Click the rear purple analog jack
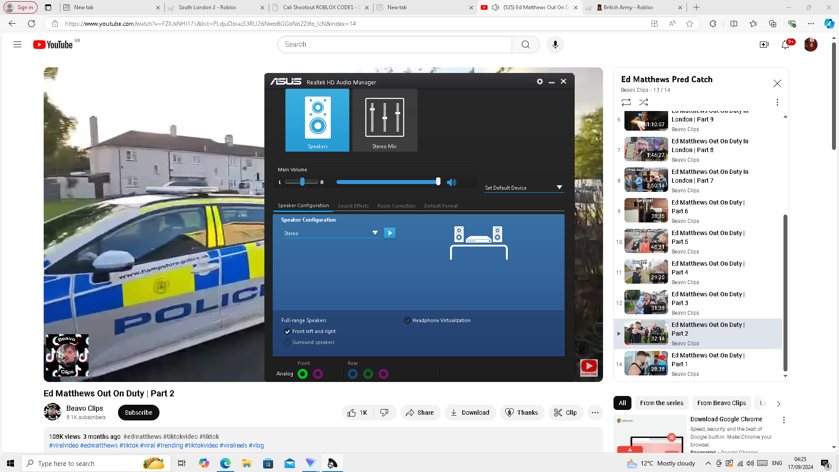This screenshot has width=839, height=472. 383,374
